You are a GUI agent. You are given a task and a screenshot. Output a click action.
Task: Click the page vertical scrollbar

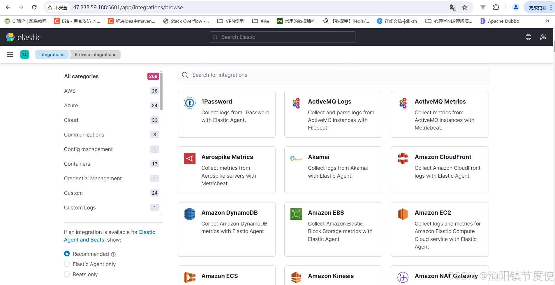point(554,46)
